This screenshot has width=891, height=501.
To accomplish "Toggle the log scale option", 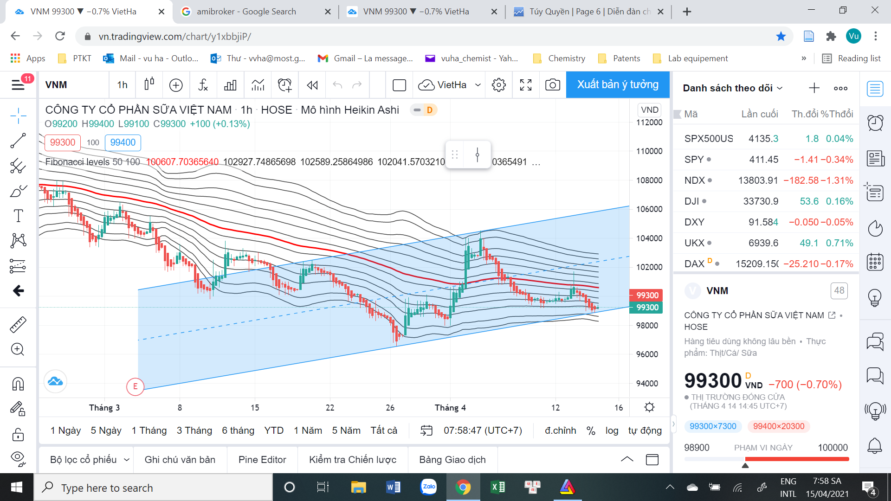I will (x=612, y=430).
